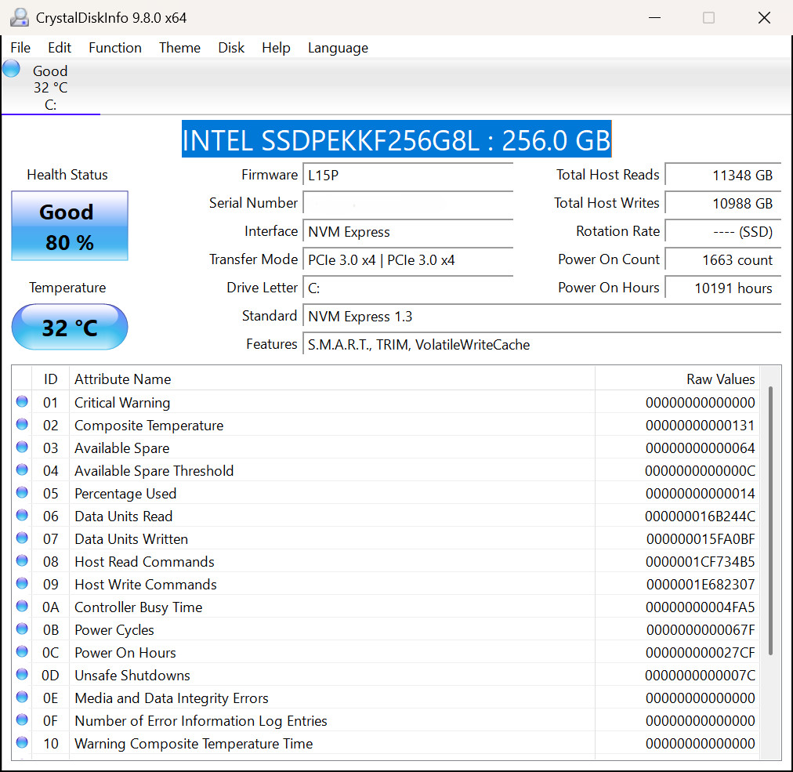Click the Good 80 % health status button
This screenshot has width=793, height=772.
tap(70, 226)
